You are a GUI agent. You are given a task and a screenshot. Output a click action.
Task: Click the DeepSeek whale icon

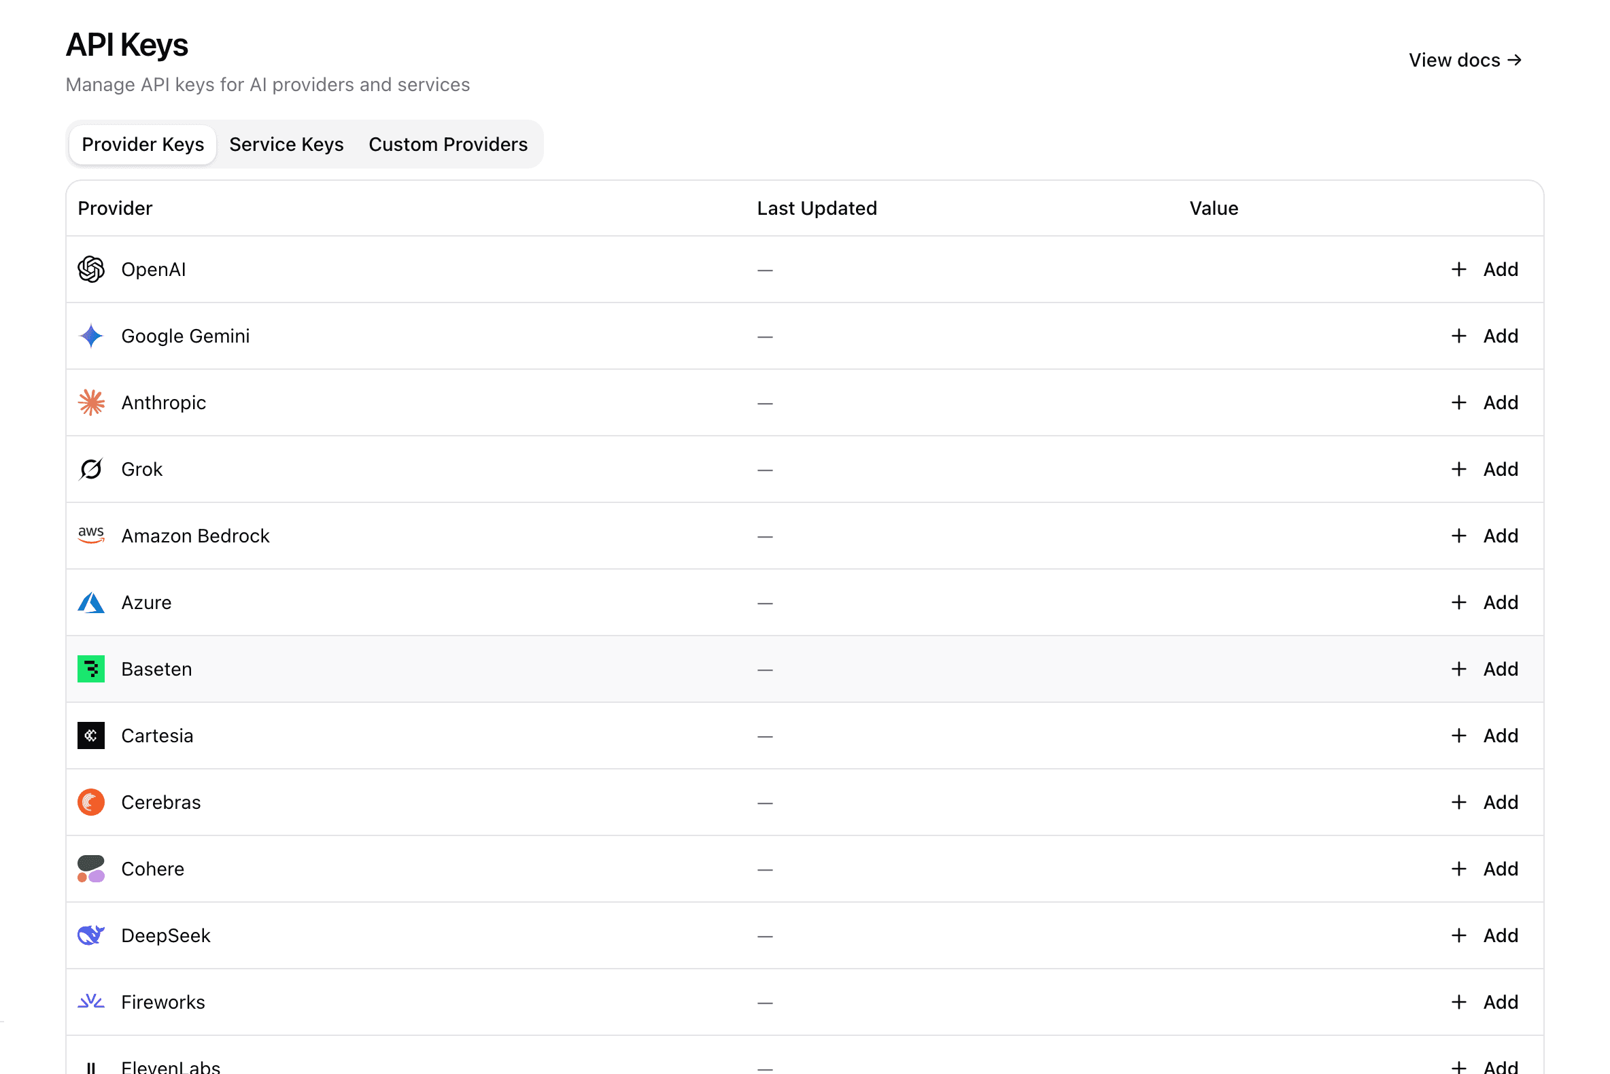91,935
